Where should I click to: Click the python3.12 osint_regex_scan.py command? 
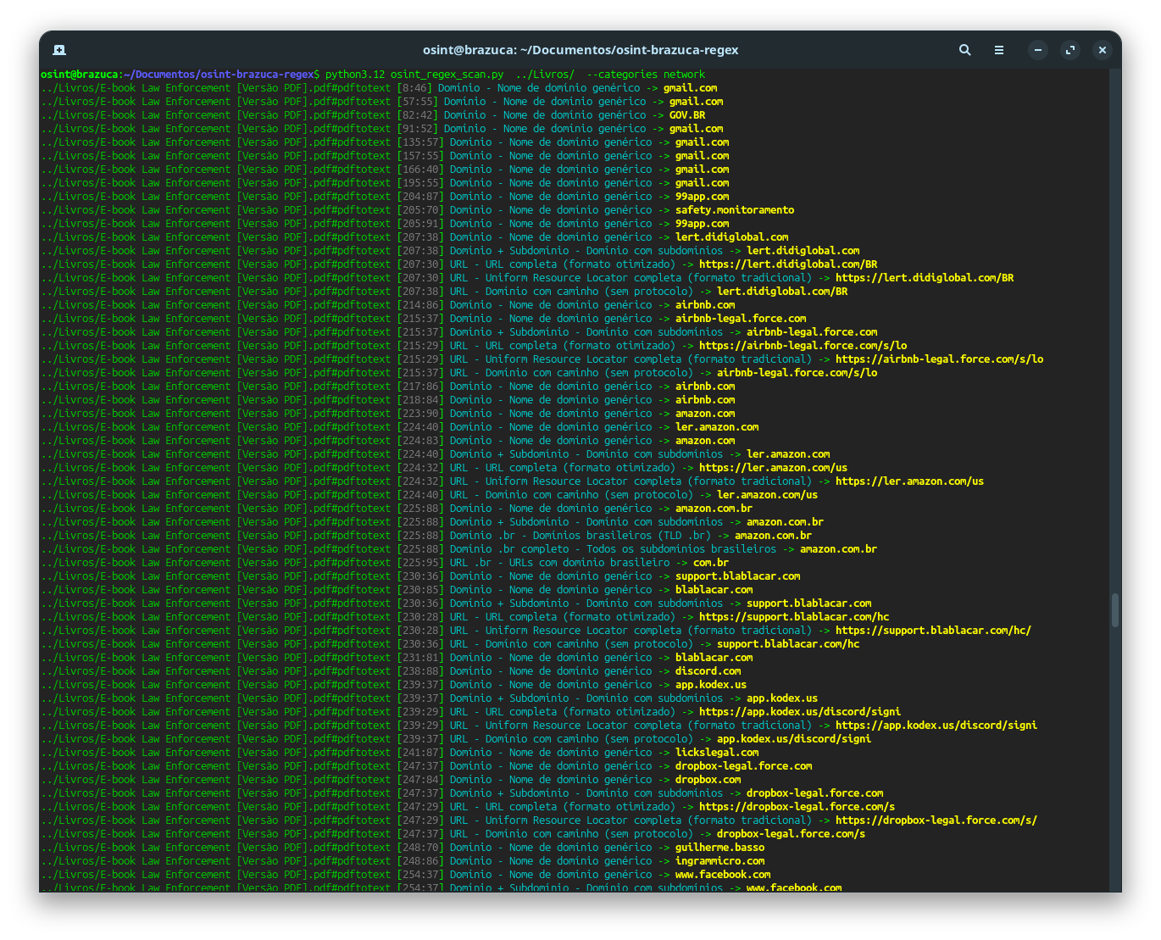(414, 75)
